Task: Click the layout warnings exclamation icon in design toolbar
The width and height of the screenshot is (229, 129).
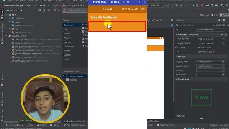Action: click(x=172, y=20)
